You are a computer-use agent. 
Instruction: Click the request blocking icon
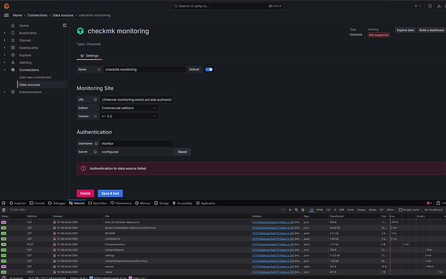pos(303,210)
